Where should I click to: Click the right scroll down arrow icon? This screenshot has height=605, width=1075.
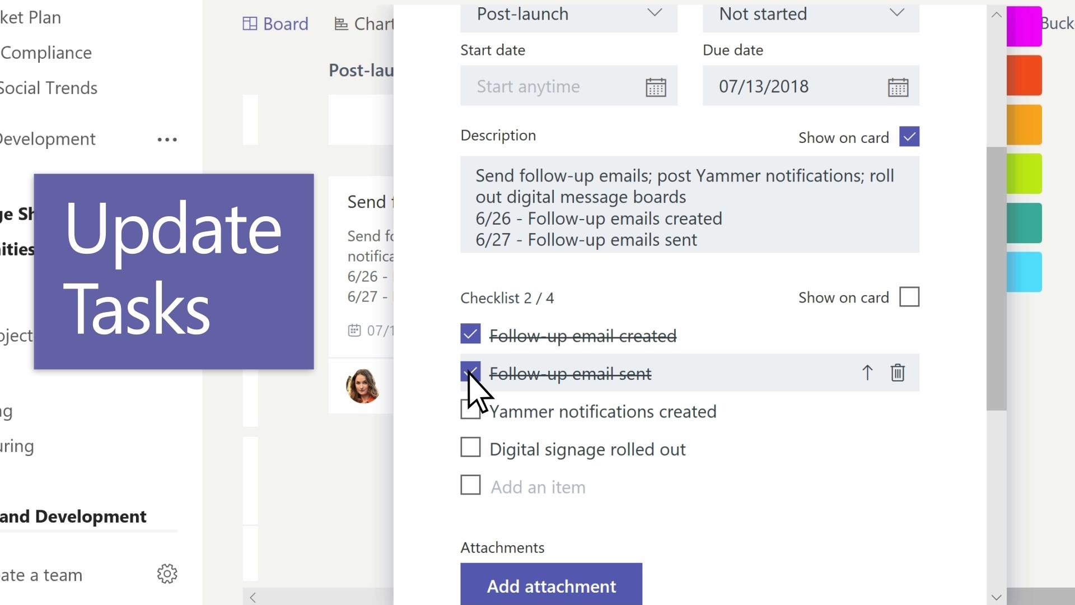[x=996, y=597]
